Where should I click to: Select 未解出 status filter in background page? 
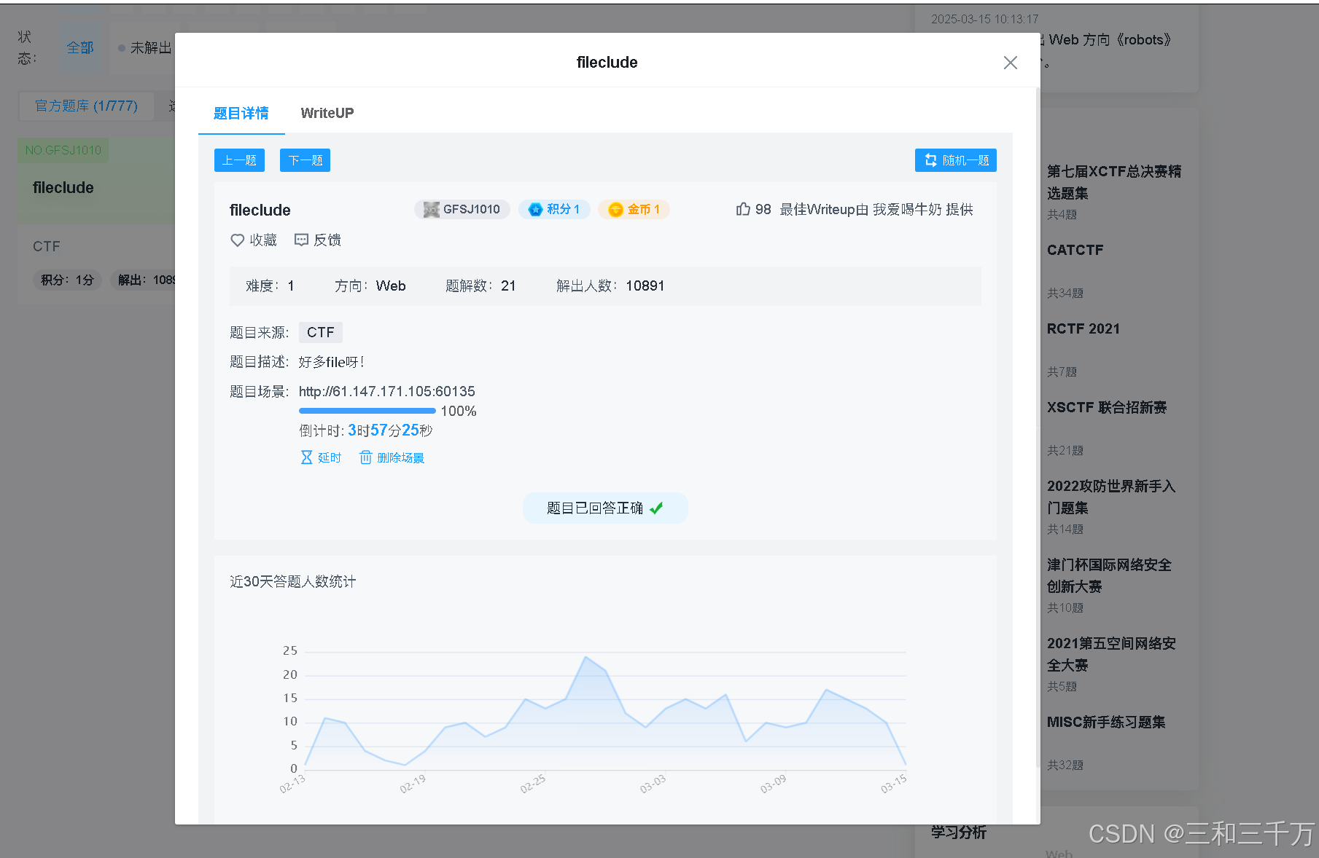tap(144, 48)
